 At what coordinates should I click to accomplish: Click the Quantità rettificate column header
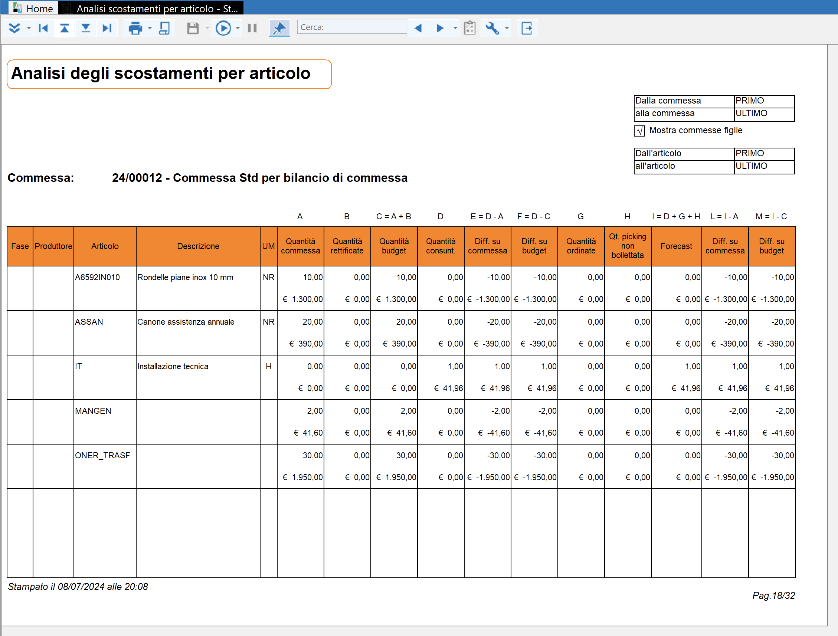347,246
